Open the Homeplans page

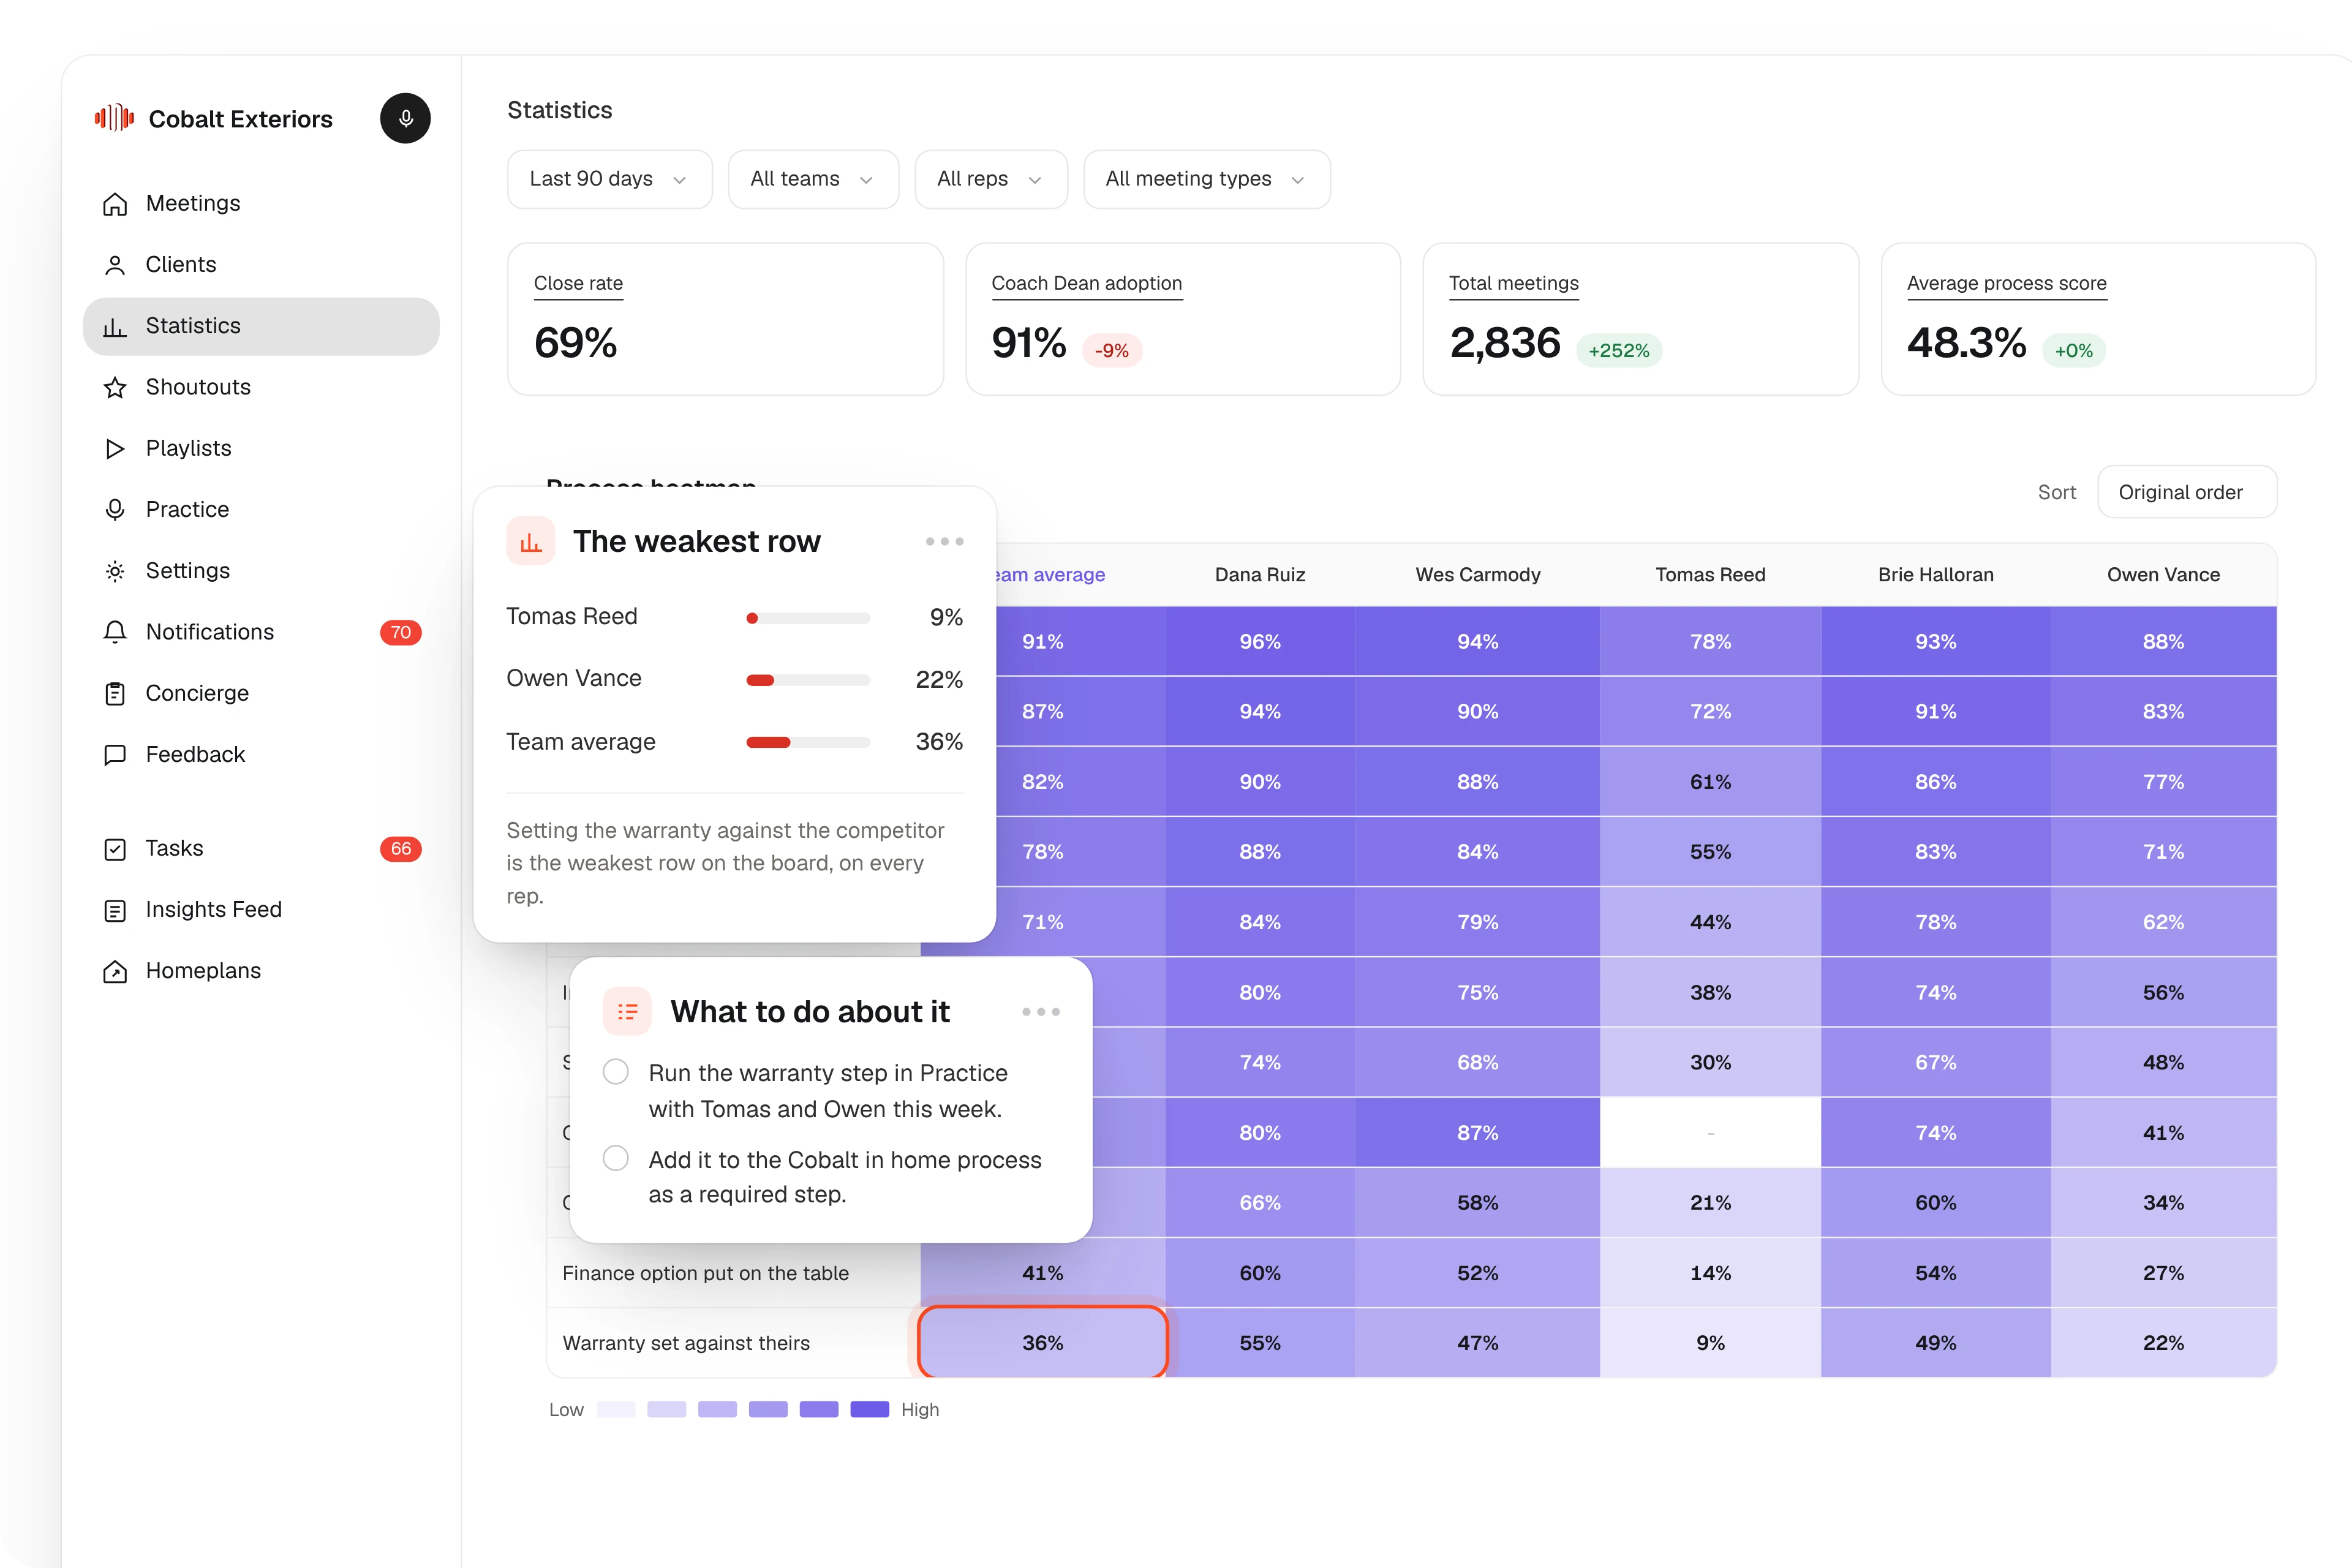[x=261, y=971]
